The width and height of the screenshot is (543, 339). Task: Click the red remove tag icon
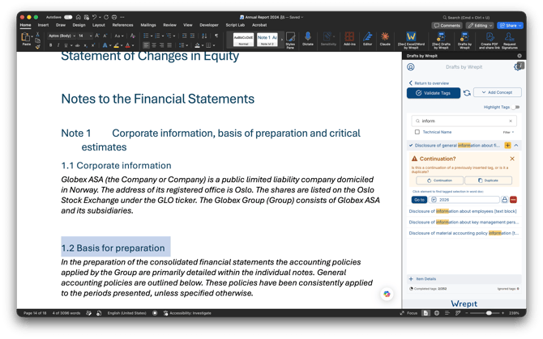(x=513, y=200)
